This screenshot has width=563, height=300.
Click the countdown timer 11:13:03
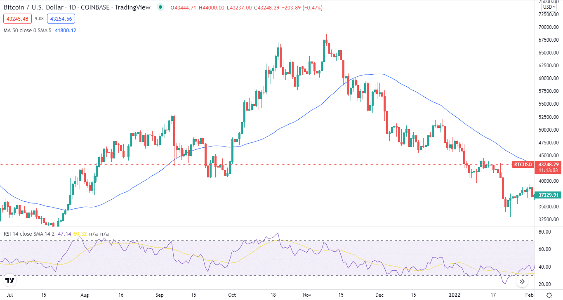pyautogui.click(x=548, y=170)
